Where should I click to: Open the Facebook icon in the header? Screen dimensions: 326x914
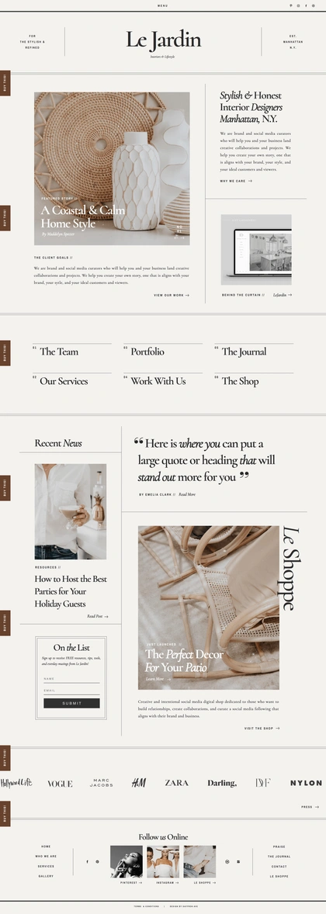click(x=306, y=6)
